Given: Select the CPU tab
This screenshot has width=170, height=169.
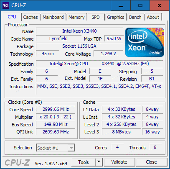Looking at the screenshot, I should coord(12,17).
